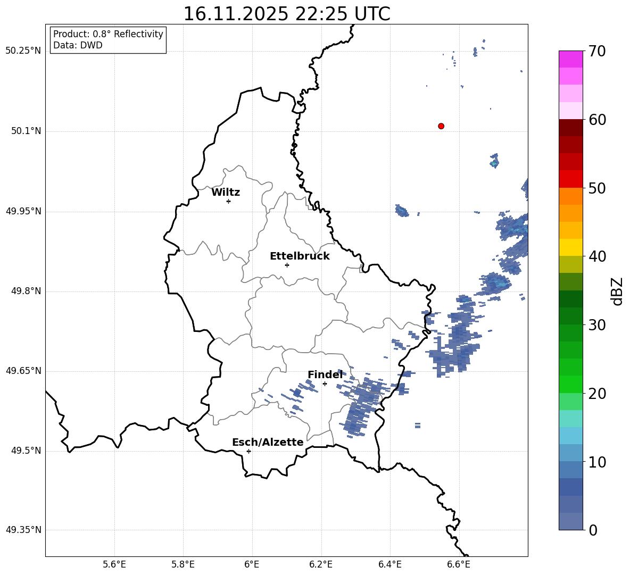630x575 pixels.
Task: Click the small radar echo near 6.4°E, 49.95°N
Action: [401, 211]
